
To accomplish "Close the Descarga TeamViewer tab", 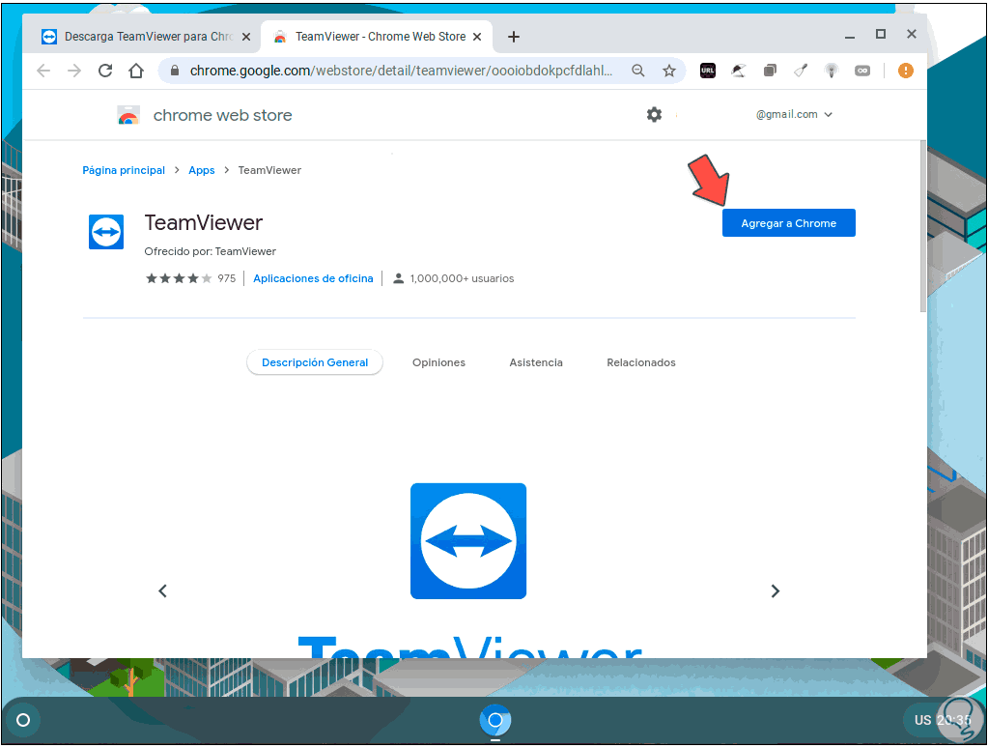I will pos(246,37).
